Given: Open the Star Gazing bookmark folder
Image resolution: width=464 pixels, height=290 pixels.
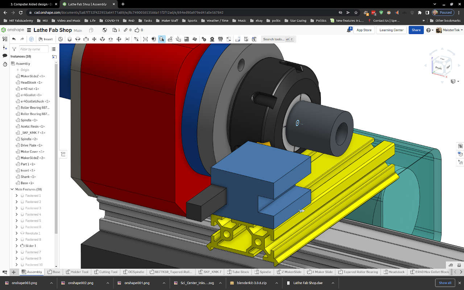Looking at the screenshot, I should 296,21.
